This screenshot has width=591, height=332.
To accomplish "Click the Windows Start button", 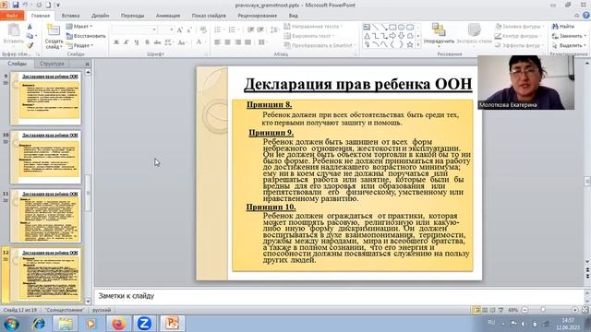I will tap(11, 324).
